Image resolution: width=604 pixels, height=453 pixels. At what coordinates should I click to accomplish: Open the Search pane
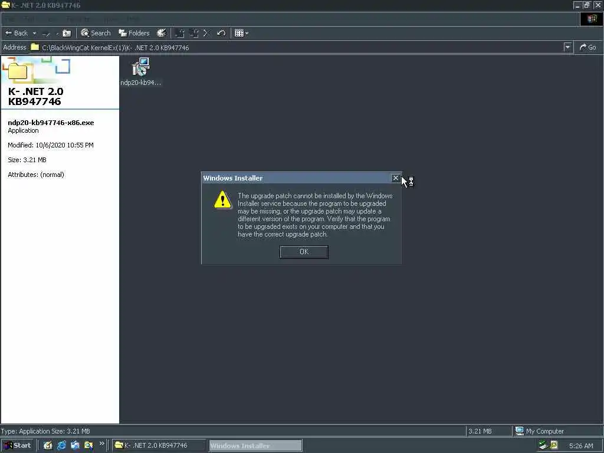(x=96, y=33)
